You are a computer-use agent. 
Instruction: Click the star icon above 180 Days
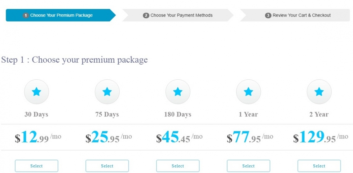[178, 92]
